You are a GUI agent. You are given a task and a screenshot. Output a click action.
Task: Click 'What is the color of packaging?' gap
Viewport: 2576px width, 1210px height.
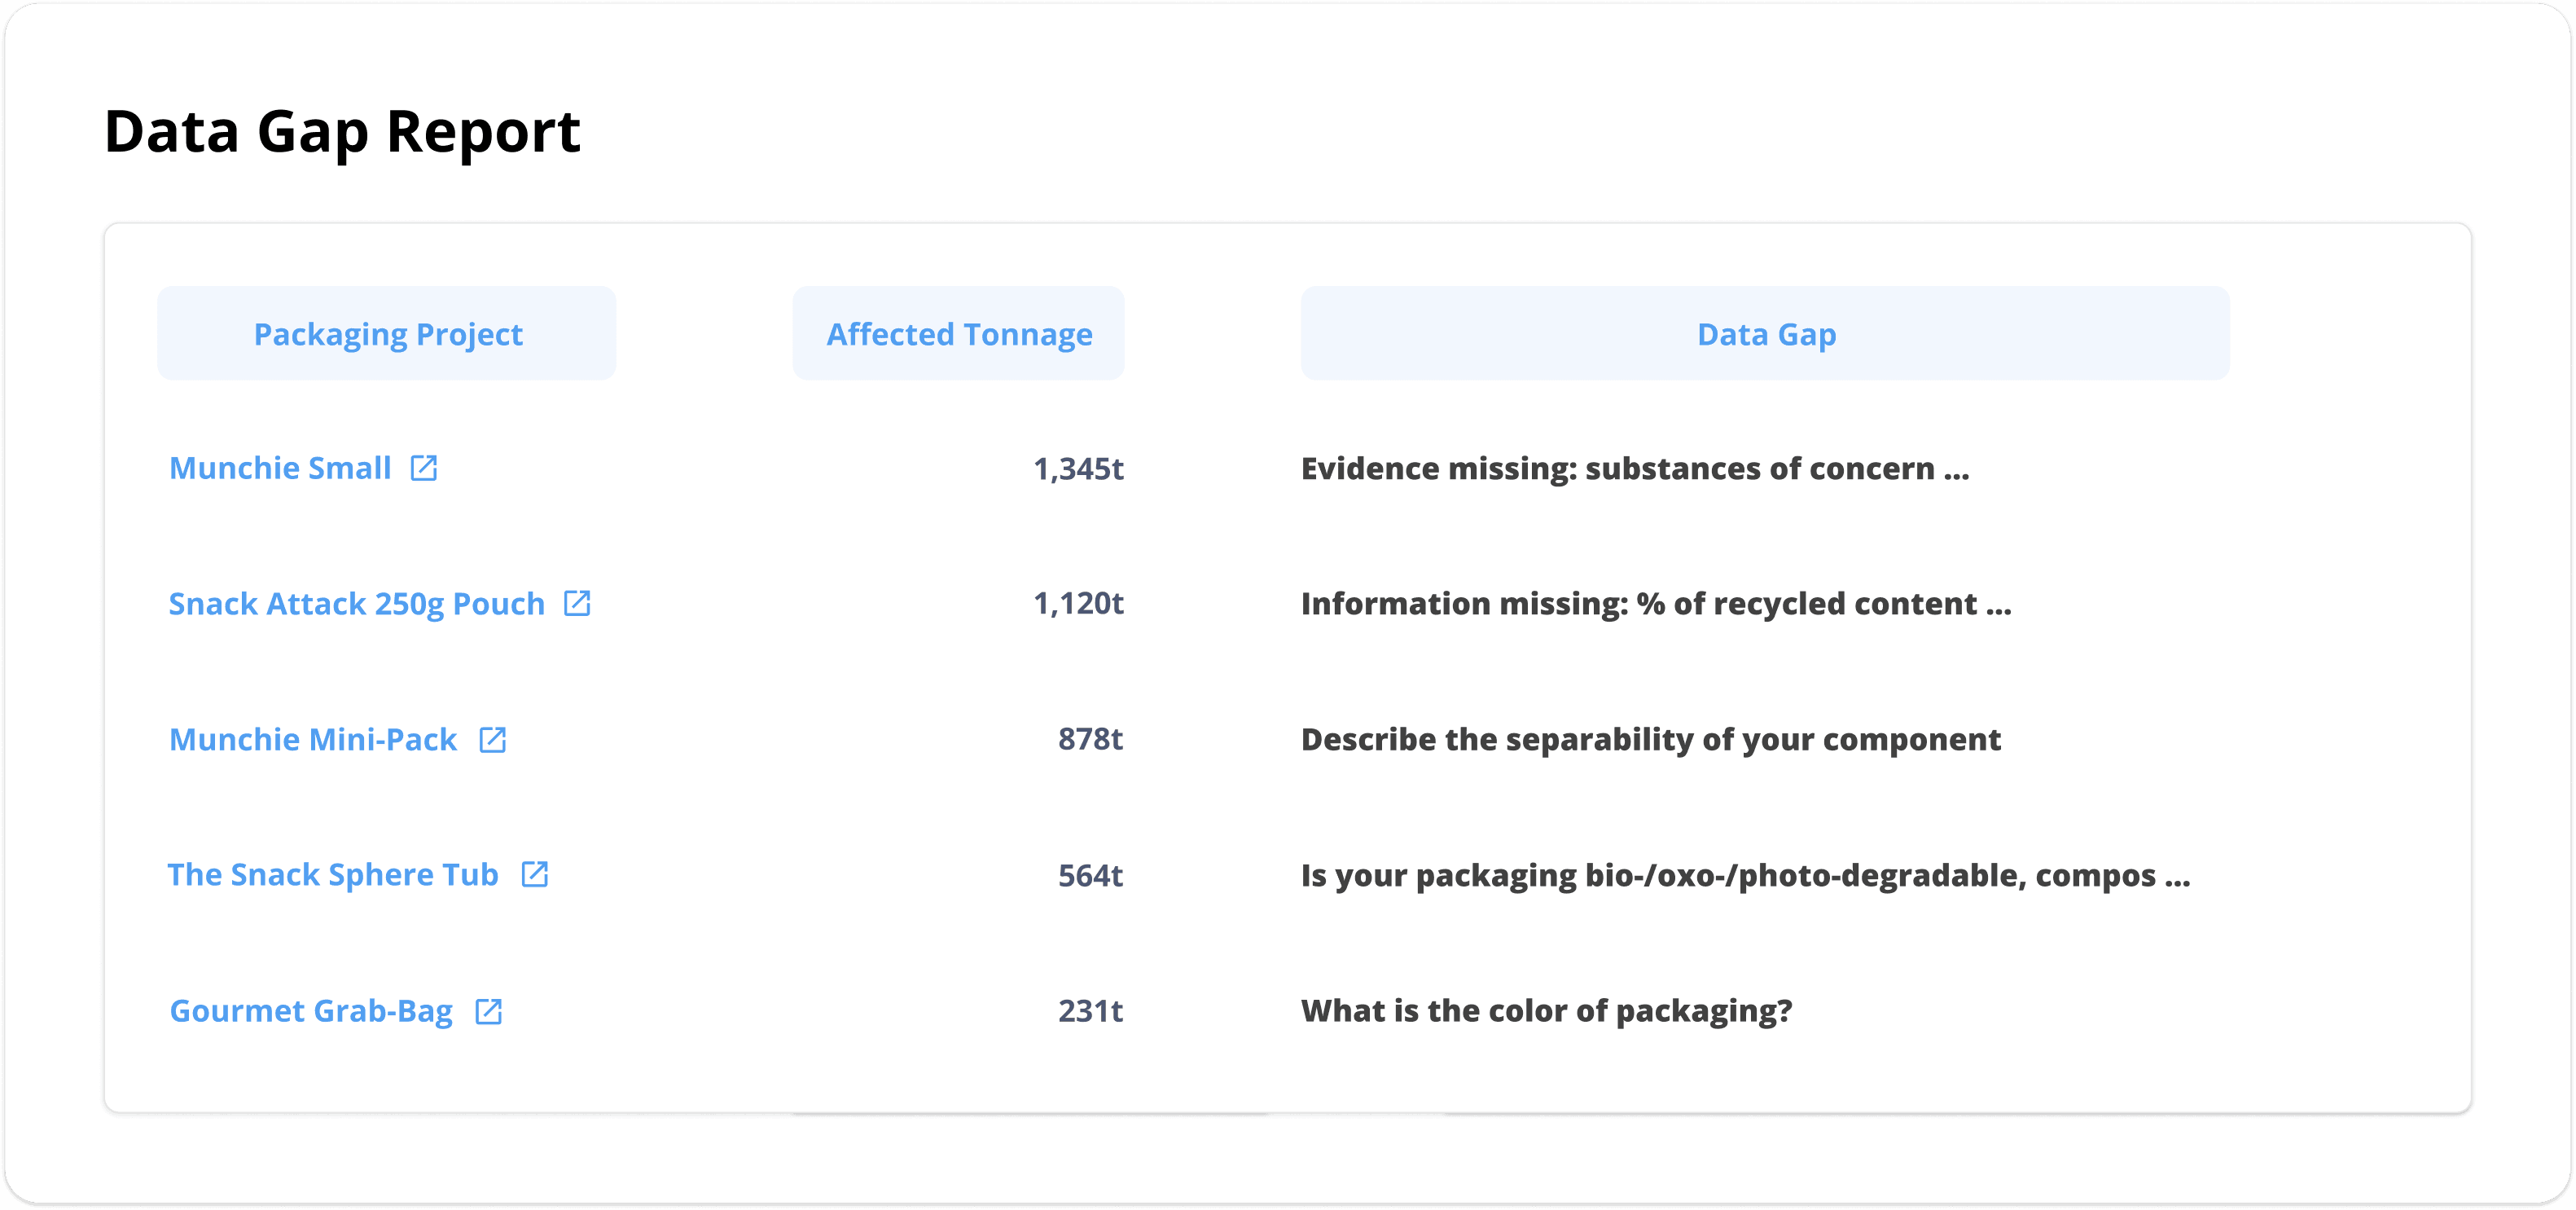1546,1011
